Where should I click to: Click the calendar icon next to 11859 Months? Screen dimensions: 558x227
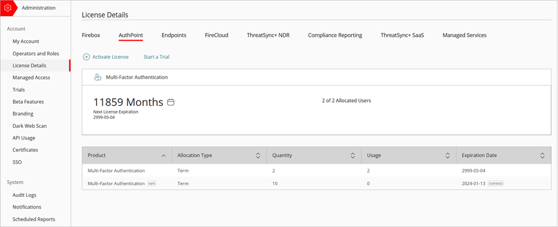click(171, 103)
